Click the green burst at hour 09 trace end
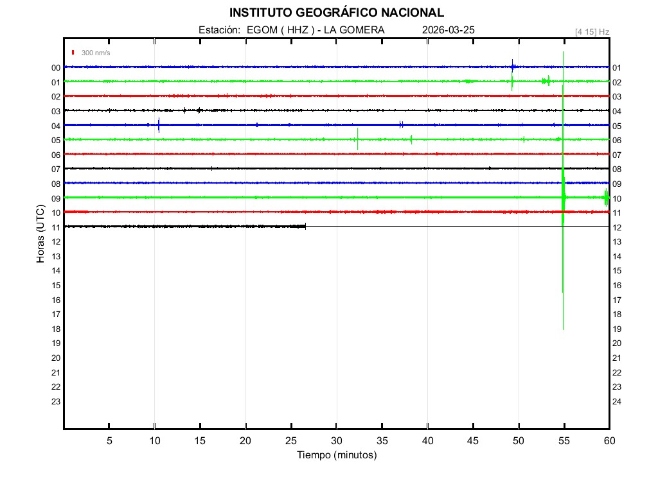The image size is (658, 493). click(x=606, y=198)
